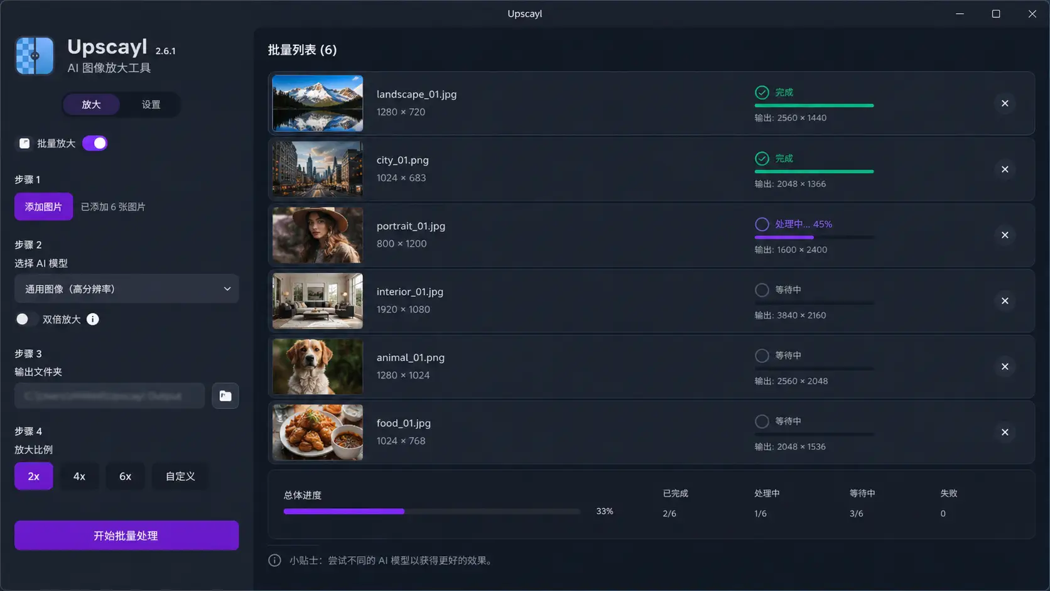Viewport: 1050px width, 591px height.
Task: Delete food_01.jpg row with X icon
Action: (1005, 432)
